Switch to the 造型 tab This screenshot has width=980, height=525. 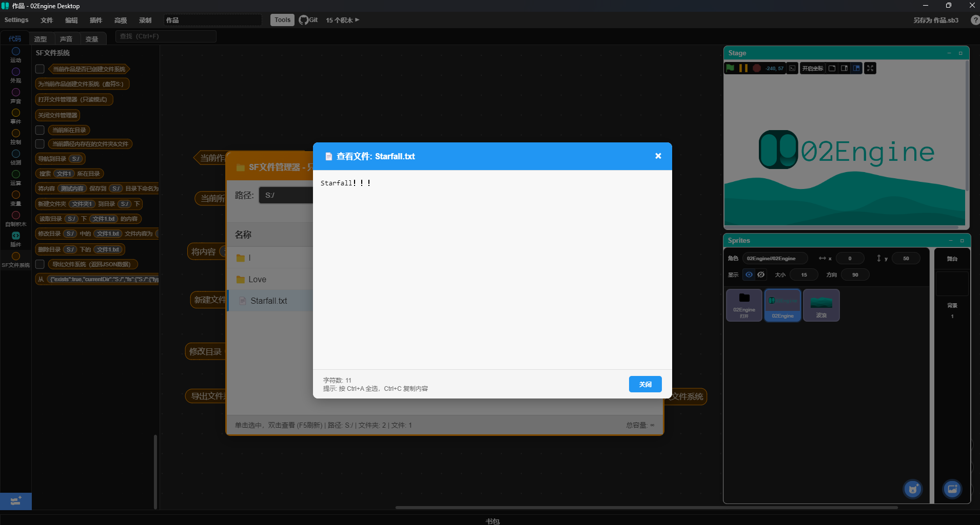coord(41,39)
